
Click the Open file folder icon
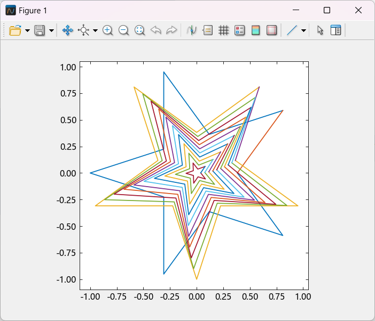click(x=15, y=30)
